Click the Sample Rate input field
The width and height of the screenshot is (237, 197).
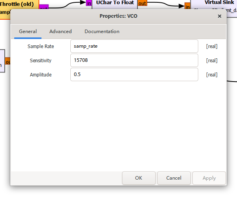click(134, 46)
